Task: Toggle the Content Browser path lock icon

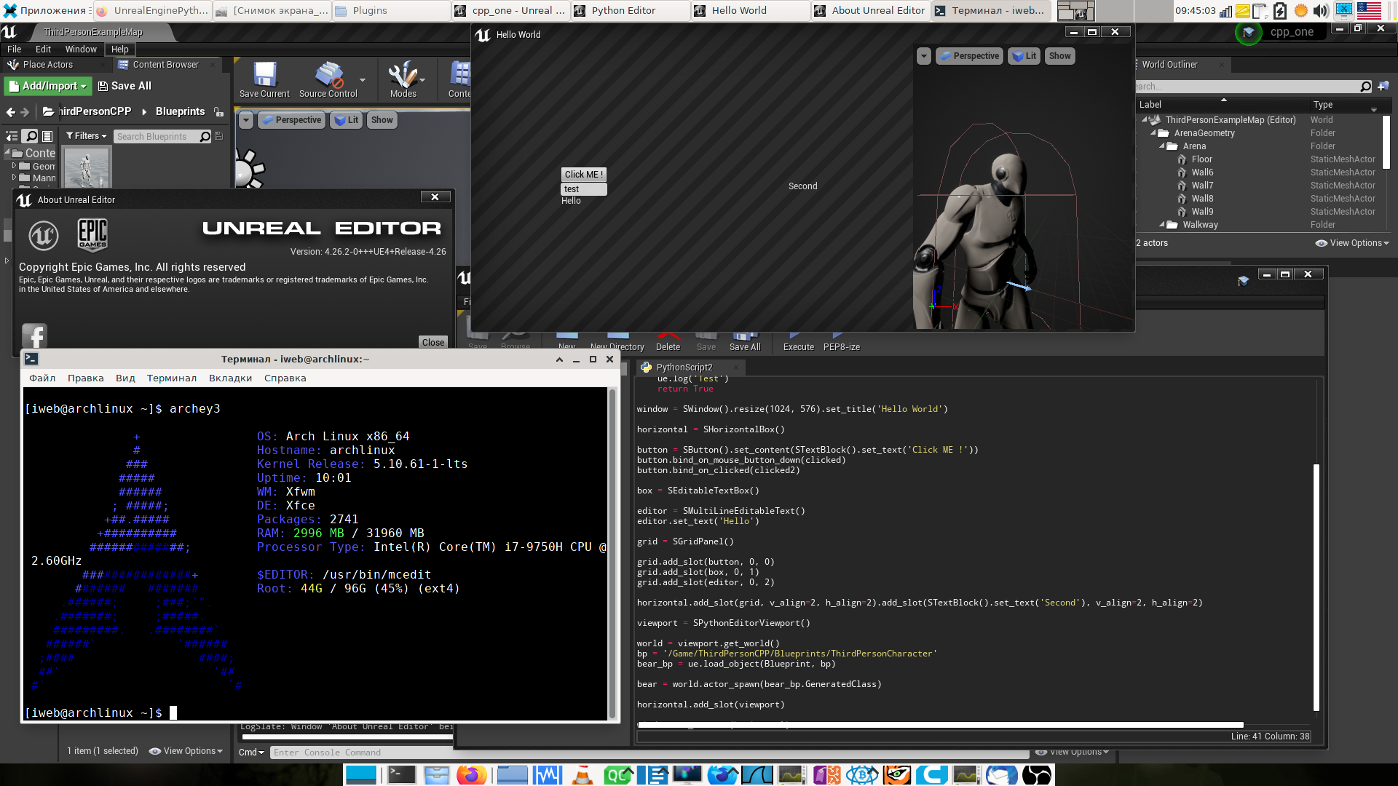Action: [x=218, y=112]
